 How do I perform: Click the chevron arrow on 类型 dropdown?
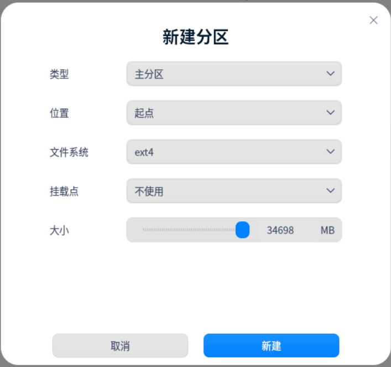[x=330, y=74]
